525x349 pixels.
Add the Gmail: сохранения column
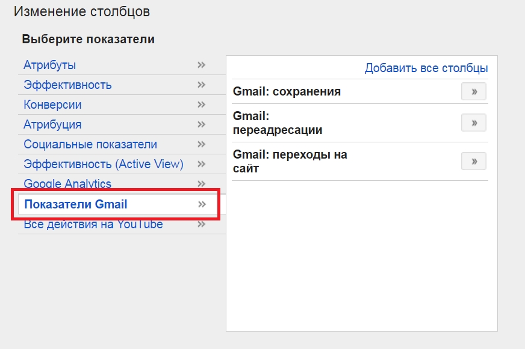(x=473, y=92)
